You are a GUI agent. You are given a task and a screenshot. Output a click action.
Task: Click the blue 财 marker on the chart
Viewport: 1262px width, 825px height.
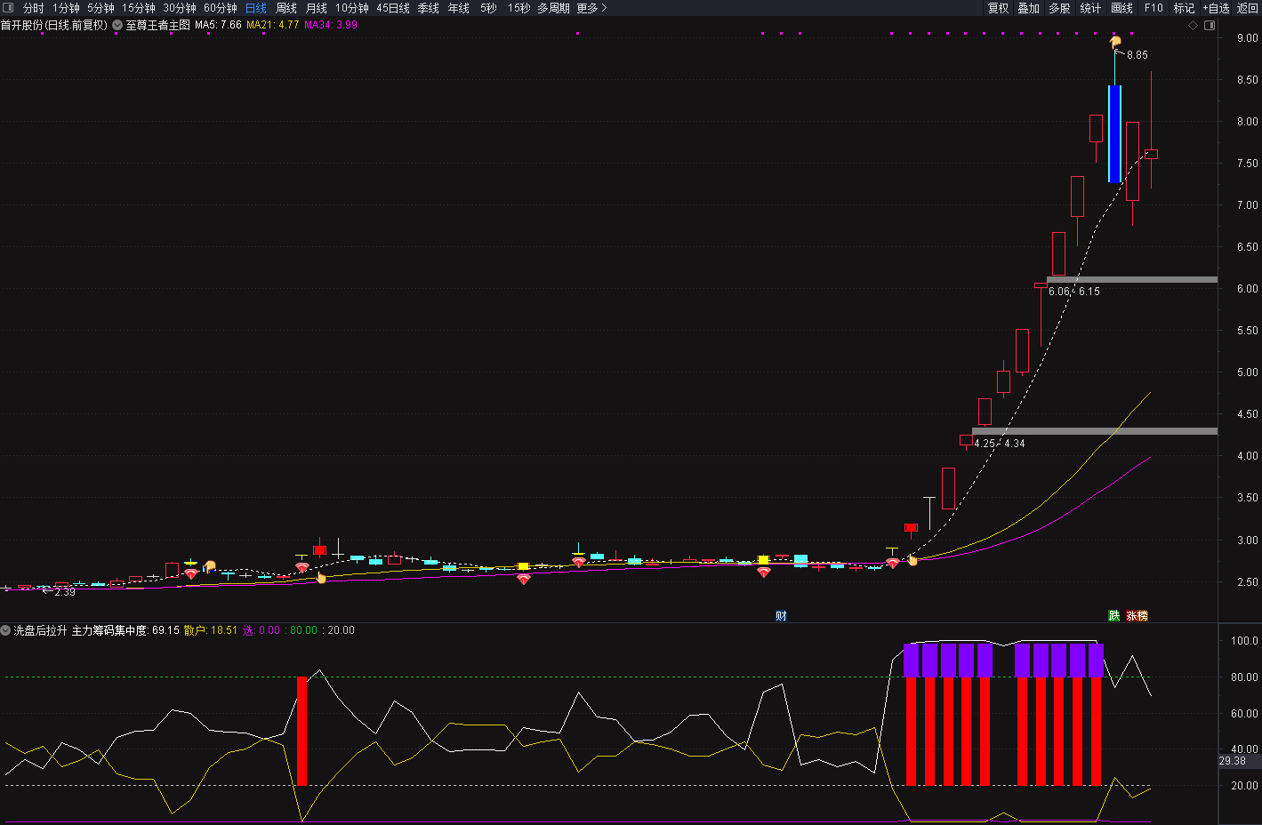point(781,615)
